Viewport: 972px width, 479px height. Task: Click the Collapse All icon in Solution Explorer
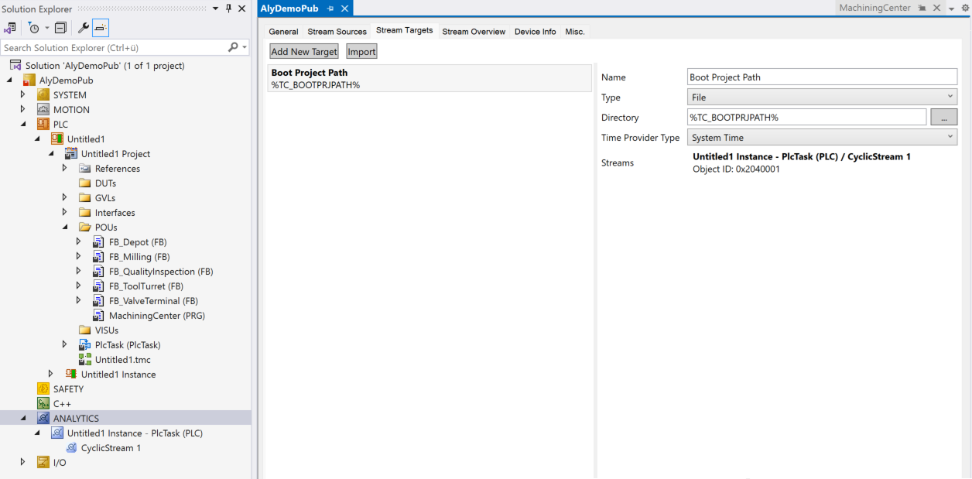pyautogui.click(x=60, y=28)
